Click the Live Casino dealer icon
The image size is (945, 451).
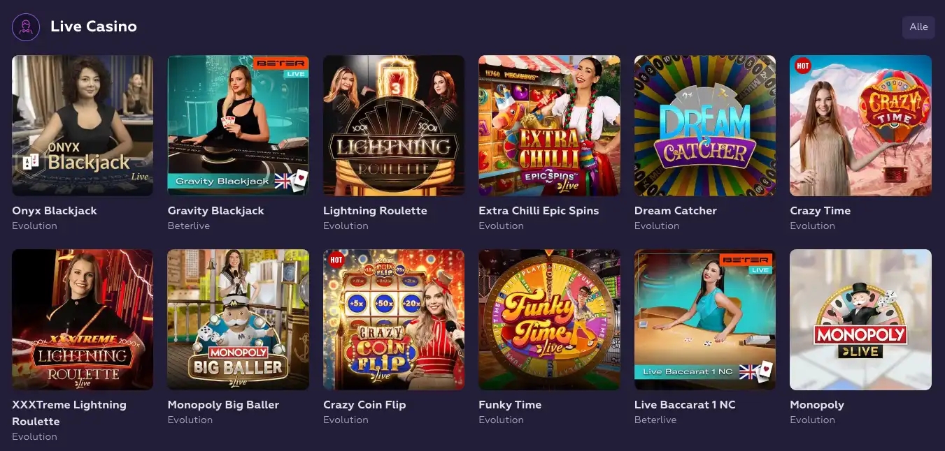pos(26,27)
